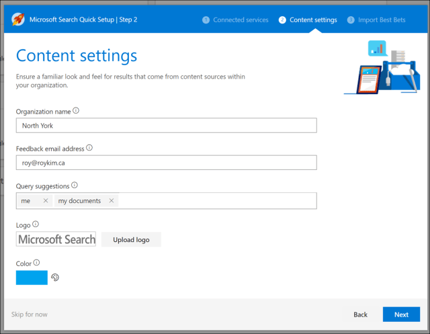Click the Skip for now link
This screenshot has width=430, height=334.
point(30,315)
